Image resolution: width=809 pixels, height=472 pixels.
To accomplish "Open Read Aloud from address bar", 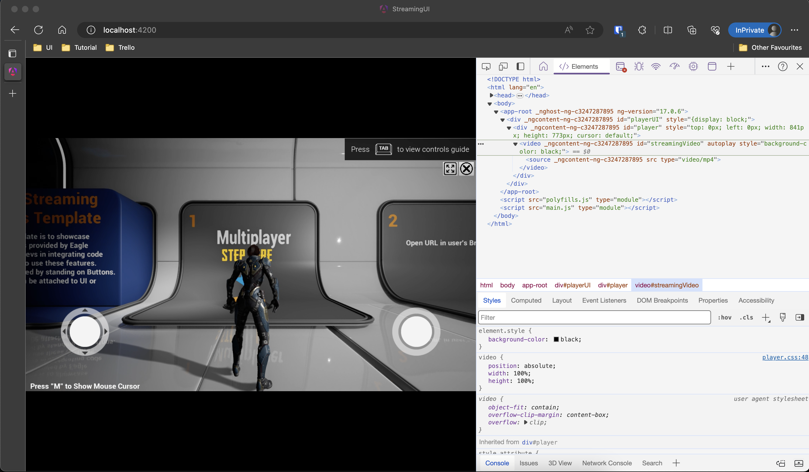I will (x=569, y=30).
